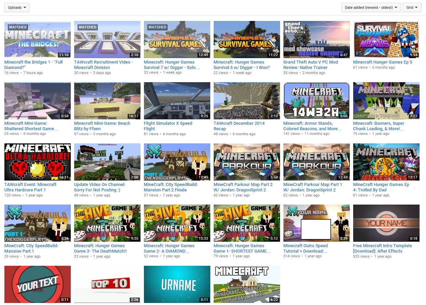Open the Grid view layout dropdown
Screen dimensions: 426x305
point(412,7)
